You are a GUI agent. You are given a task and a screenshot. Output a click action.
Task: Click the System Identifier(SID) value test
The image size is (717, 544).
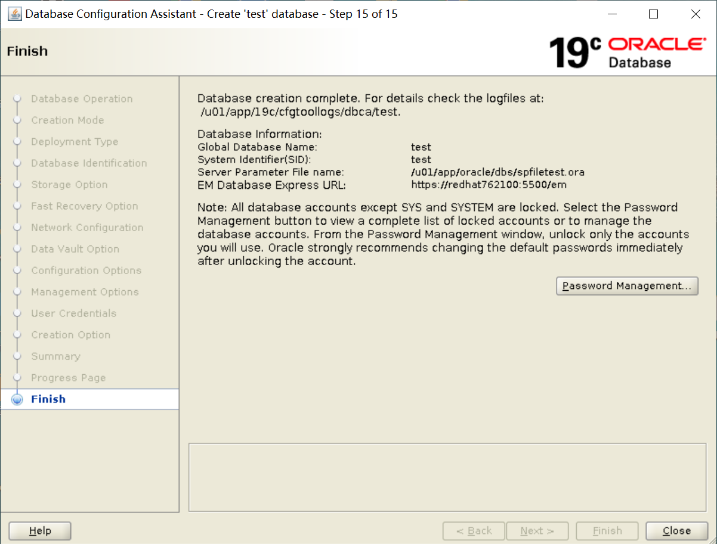(421, 160)
